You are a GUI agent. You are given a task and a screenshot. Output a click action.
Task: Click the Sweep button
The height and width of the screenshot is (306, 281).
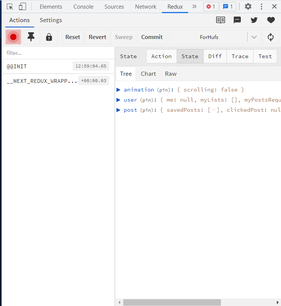point(124,37)
